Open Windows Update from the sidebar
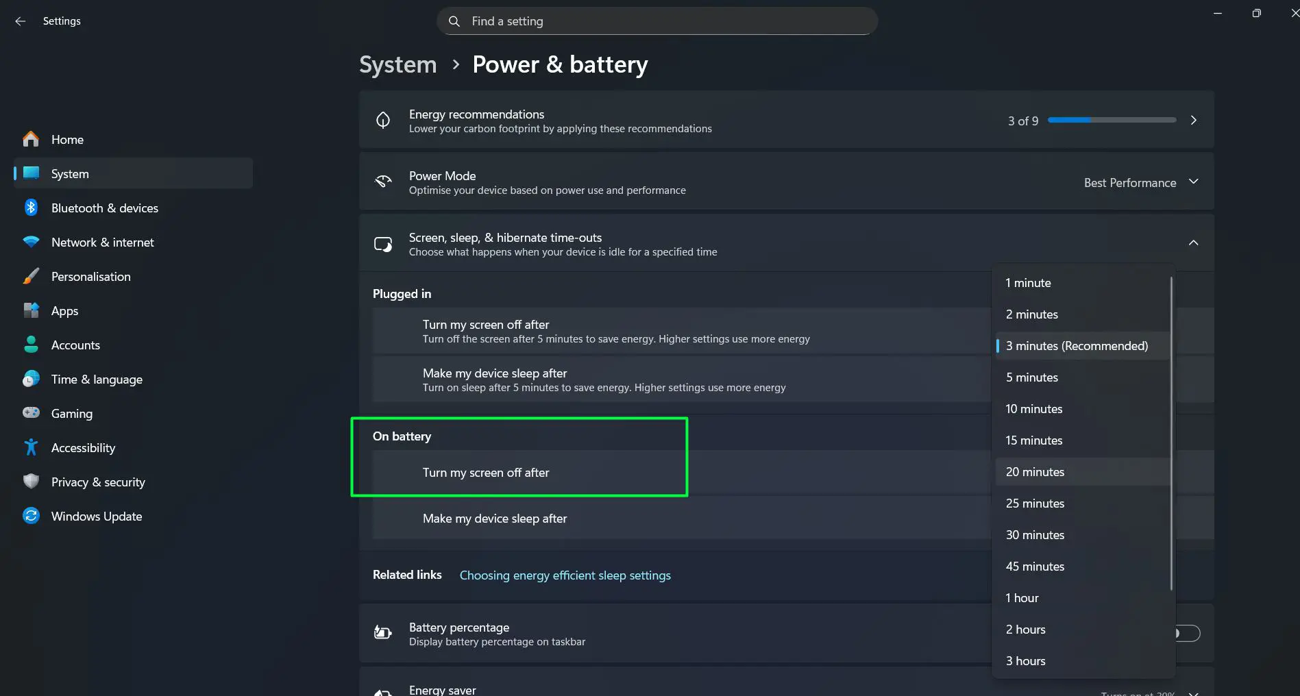 pos(97,516)
